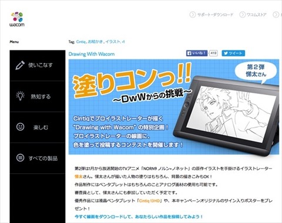Click the pencil icon beside 使いこなす

tap(20, 65)
